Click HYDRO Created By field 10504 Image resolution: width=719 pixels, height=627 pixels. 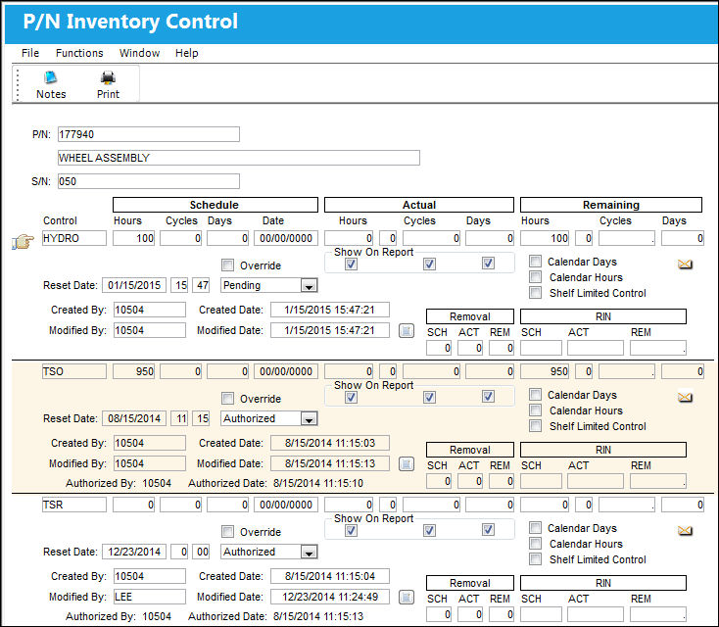pos(150,310)
